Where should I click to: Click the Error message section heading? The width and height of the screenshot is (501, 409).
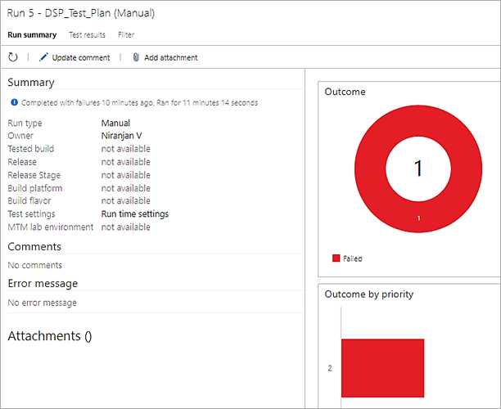tap(43, 284)
